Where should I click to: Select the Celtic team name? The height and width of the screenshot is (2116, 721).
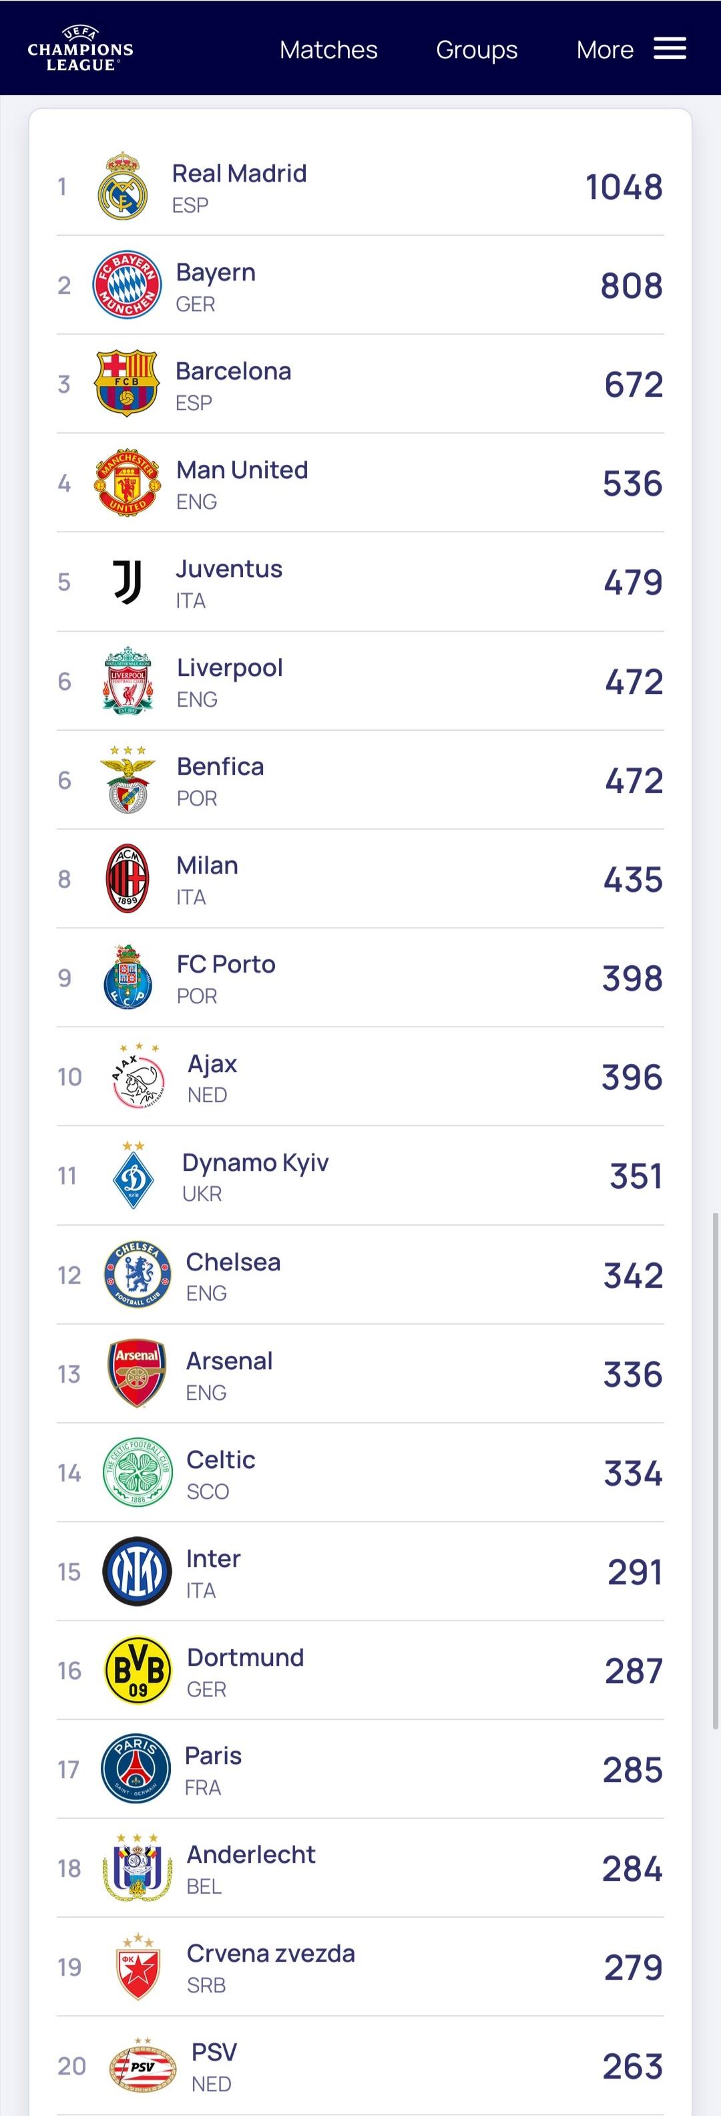click(221, 1459)
